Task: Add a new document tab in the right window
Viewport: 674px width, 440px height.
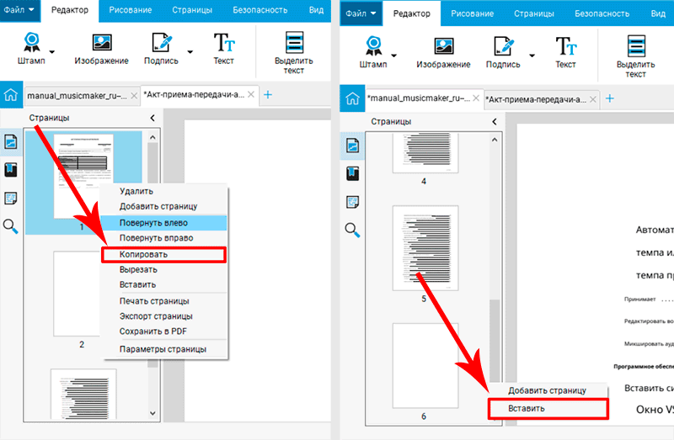Action: point(609,98)
